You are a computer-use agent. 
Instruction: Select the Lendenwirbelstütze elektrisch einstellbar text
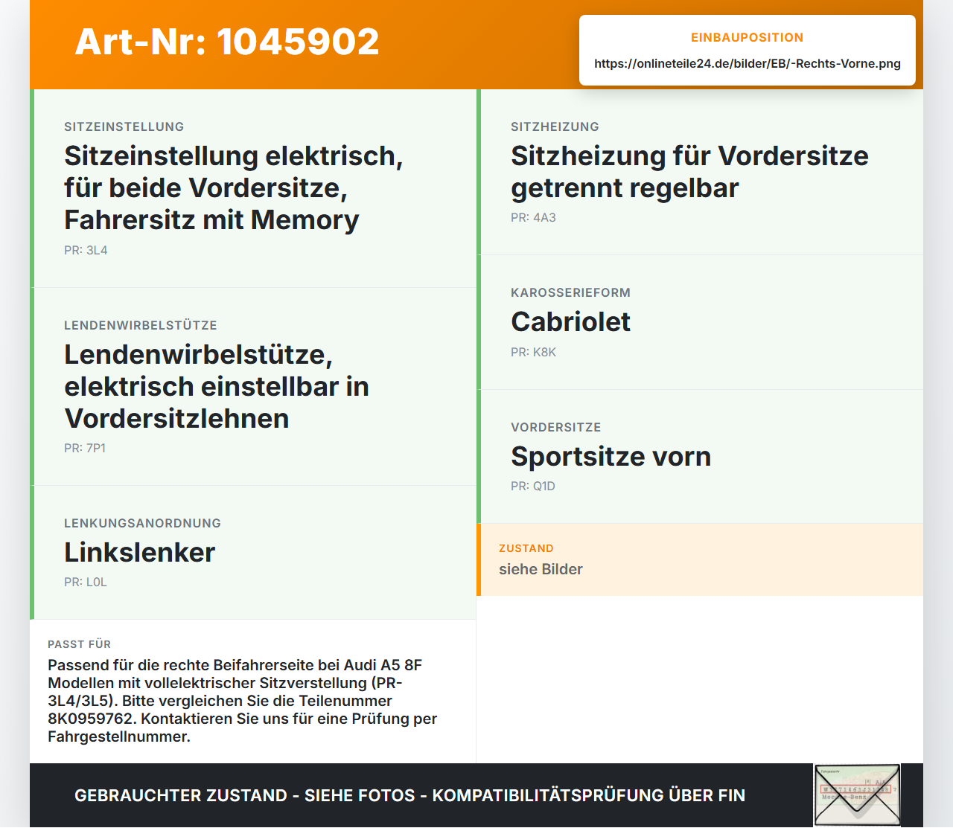(x=217, y=386)
